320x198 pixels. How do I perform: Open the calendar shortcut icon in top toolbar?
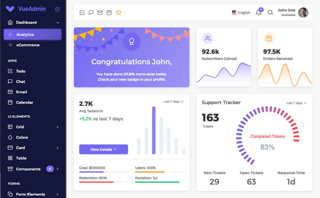109,12
